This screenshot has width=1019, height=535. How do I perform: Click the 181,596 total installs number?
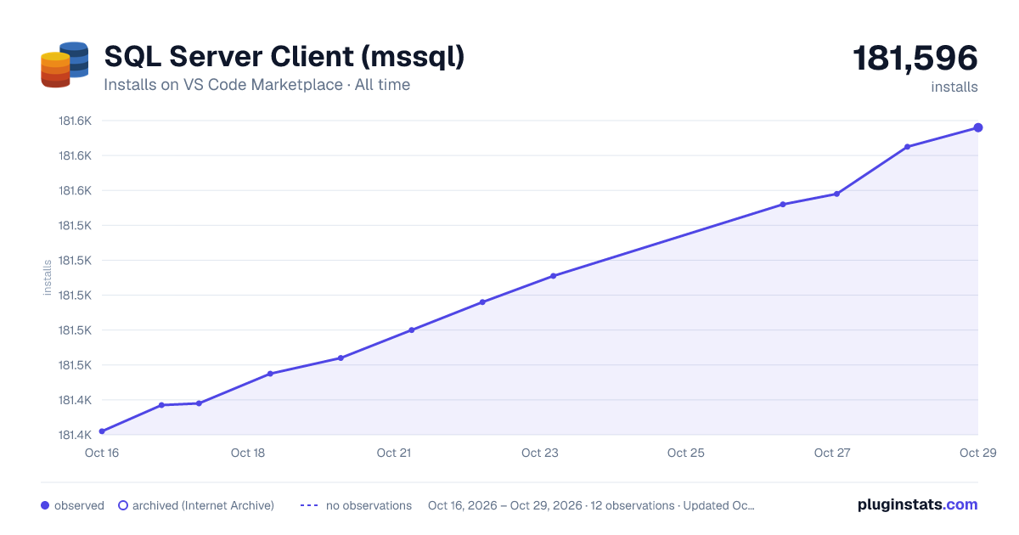[915, 59]
